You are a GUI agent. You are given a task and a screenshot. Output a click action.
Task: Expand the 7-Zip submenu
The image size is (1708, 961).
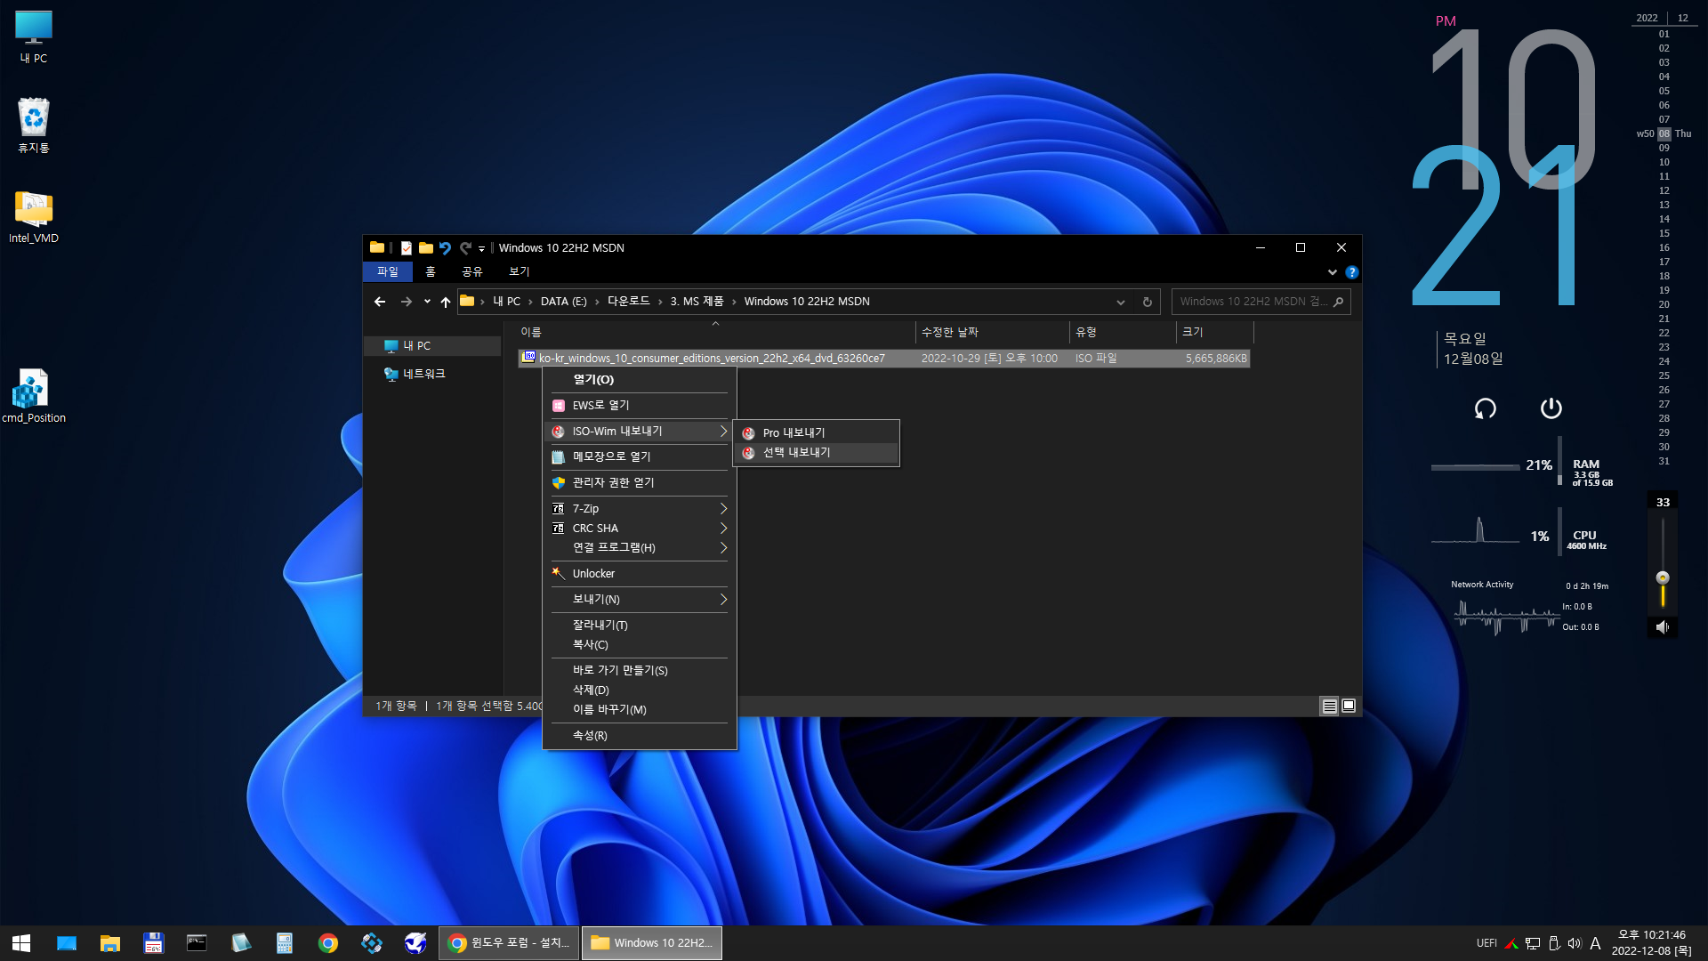click(x=639, y=509)
